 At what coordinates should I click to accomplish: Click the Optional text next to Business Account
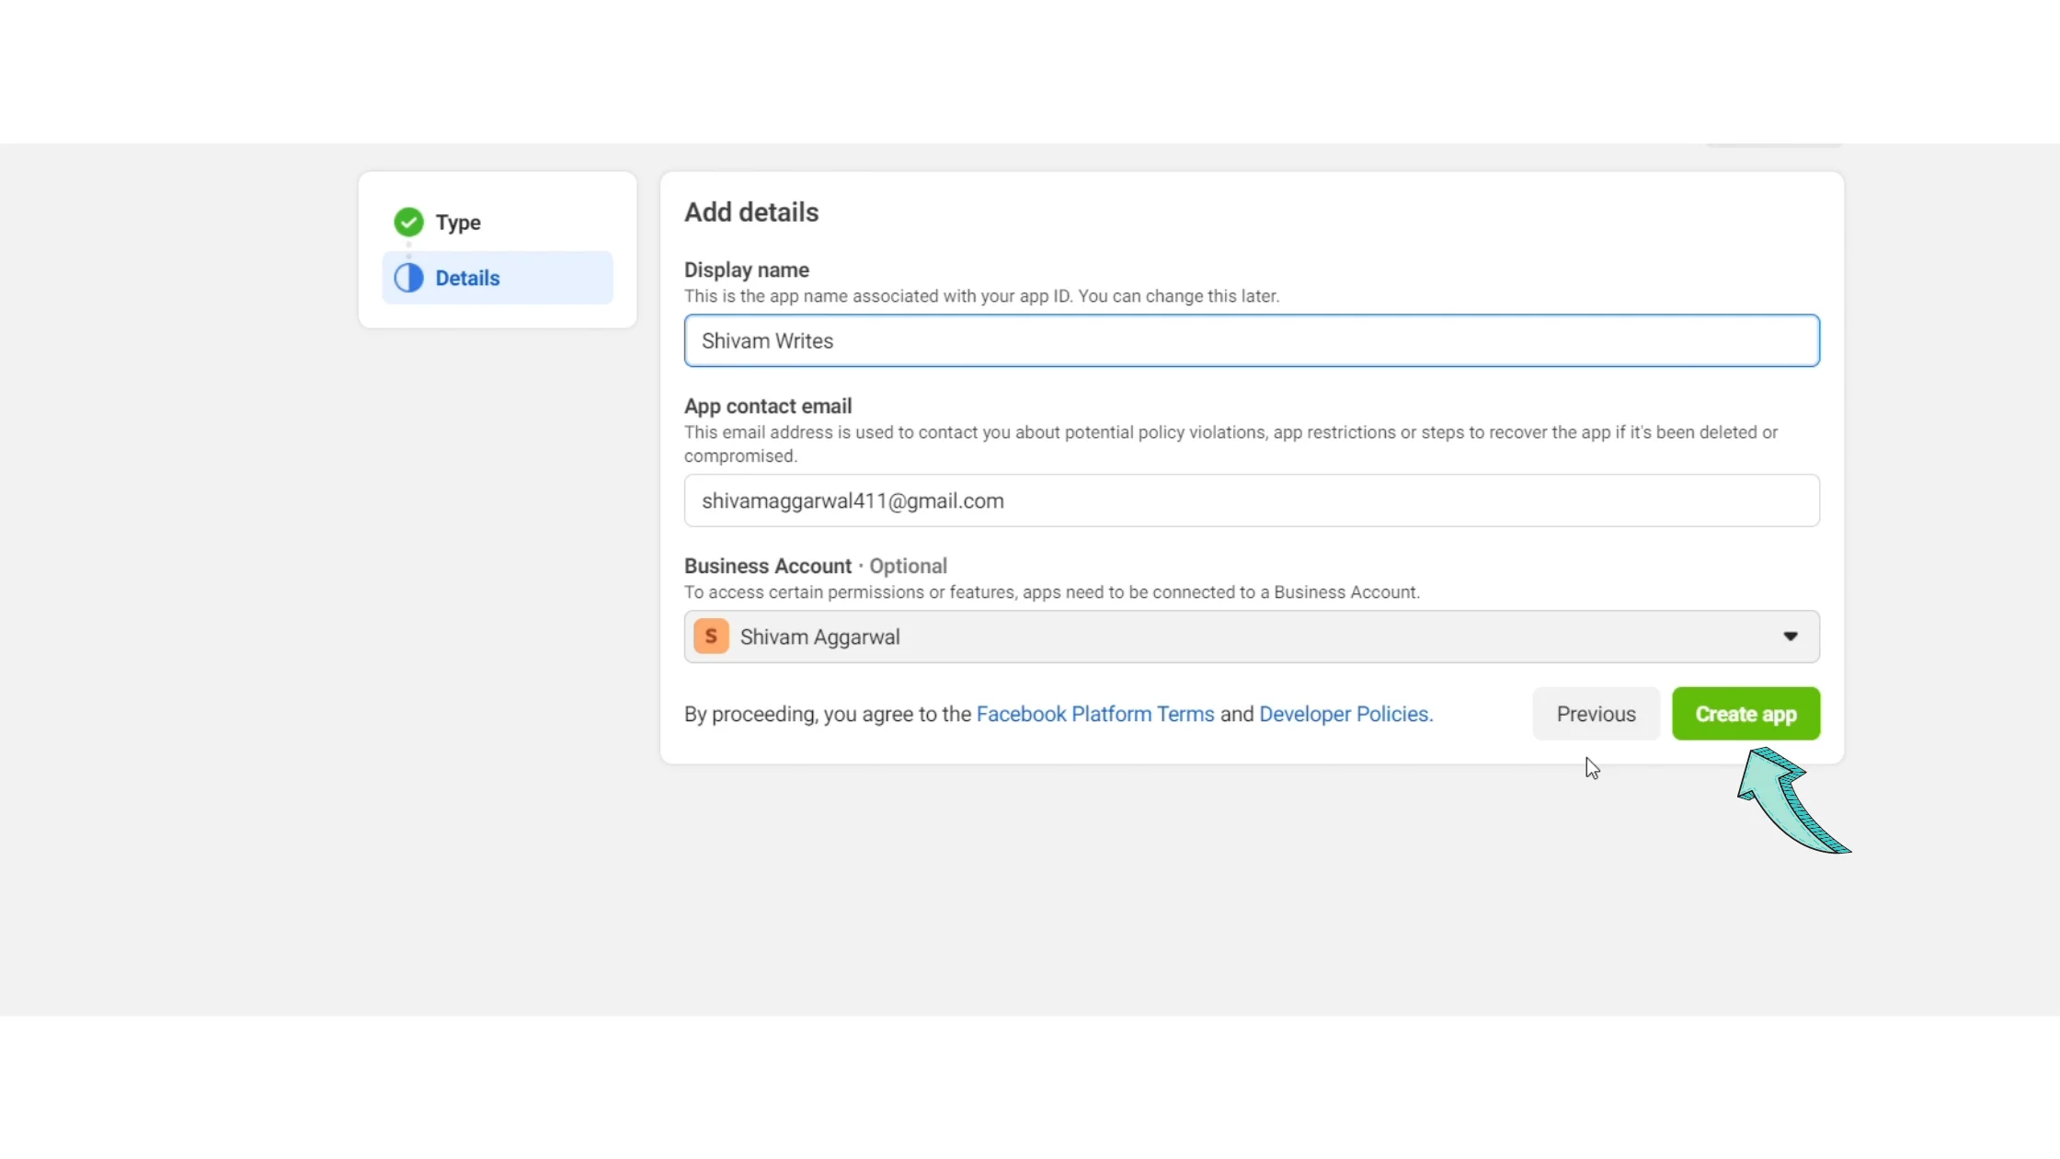[908, 566]
